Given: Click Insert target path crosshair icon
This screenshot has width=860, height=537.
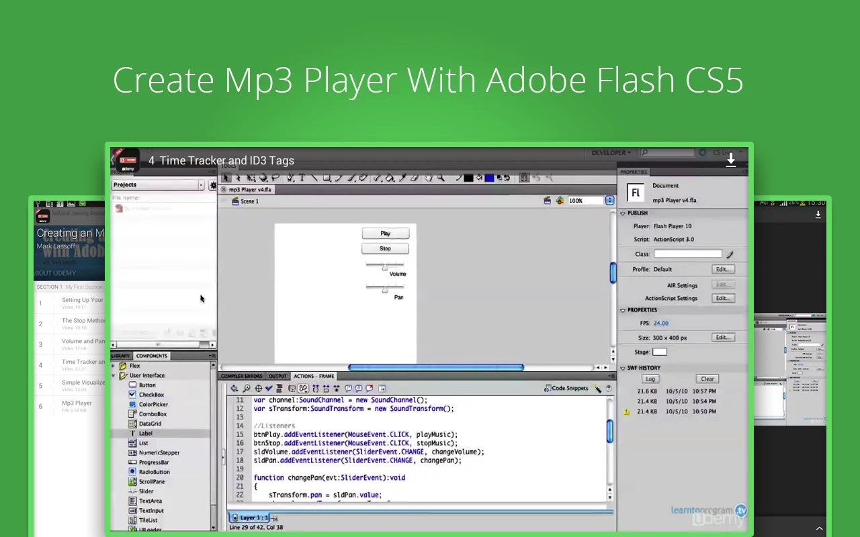Looking at the screenshot, I should pyautogui.click(x=258, y=389).
